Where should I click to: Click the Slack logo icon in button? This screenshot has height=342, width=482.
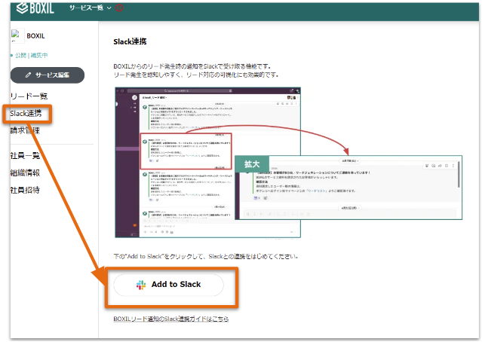140,285
